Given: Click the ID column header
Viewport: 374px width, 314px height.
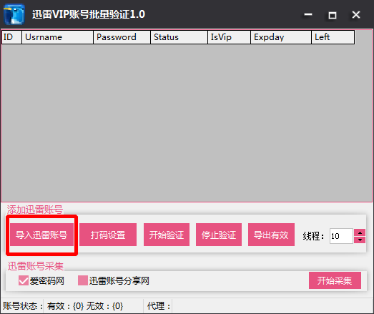Looking at the screenshot, I should coord(11,37).
